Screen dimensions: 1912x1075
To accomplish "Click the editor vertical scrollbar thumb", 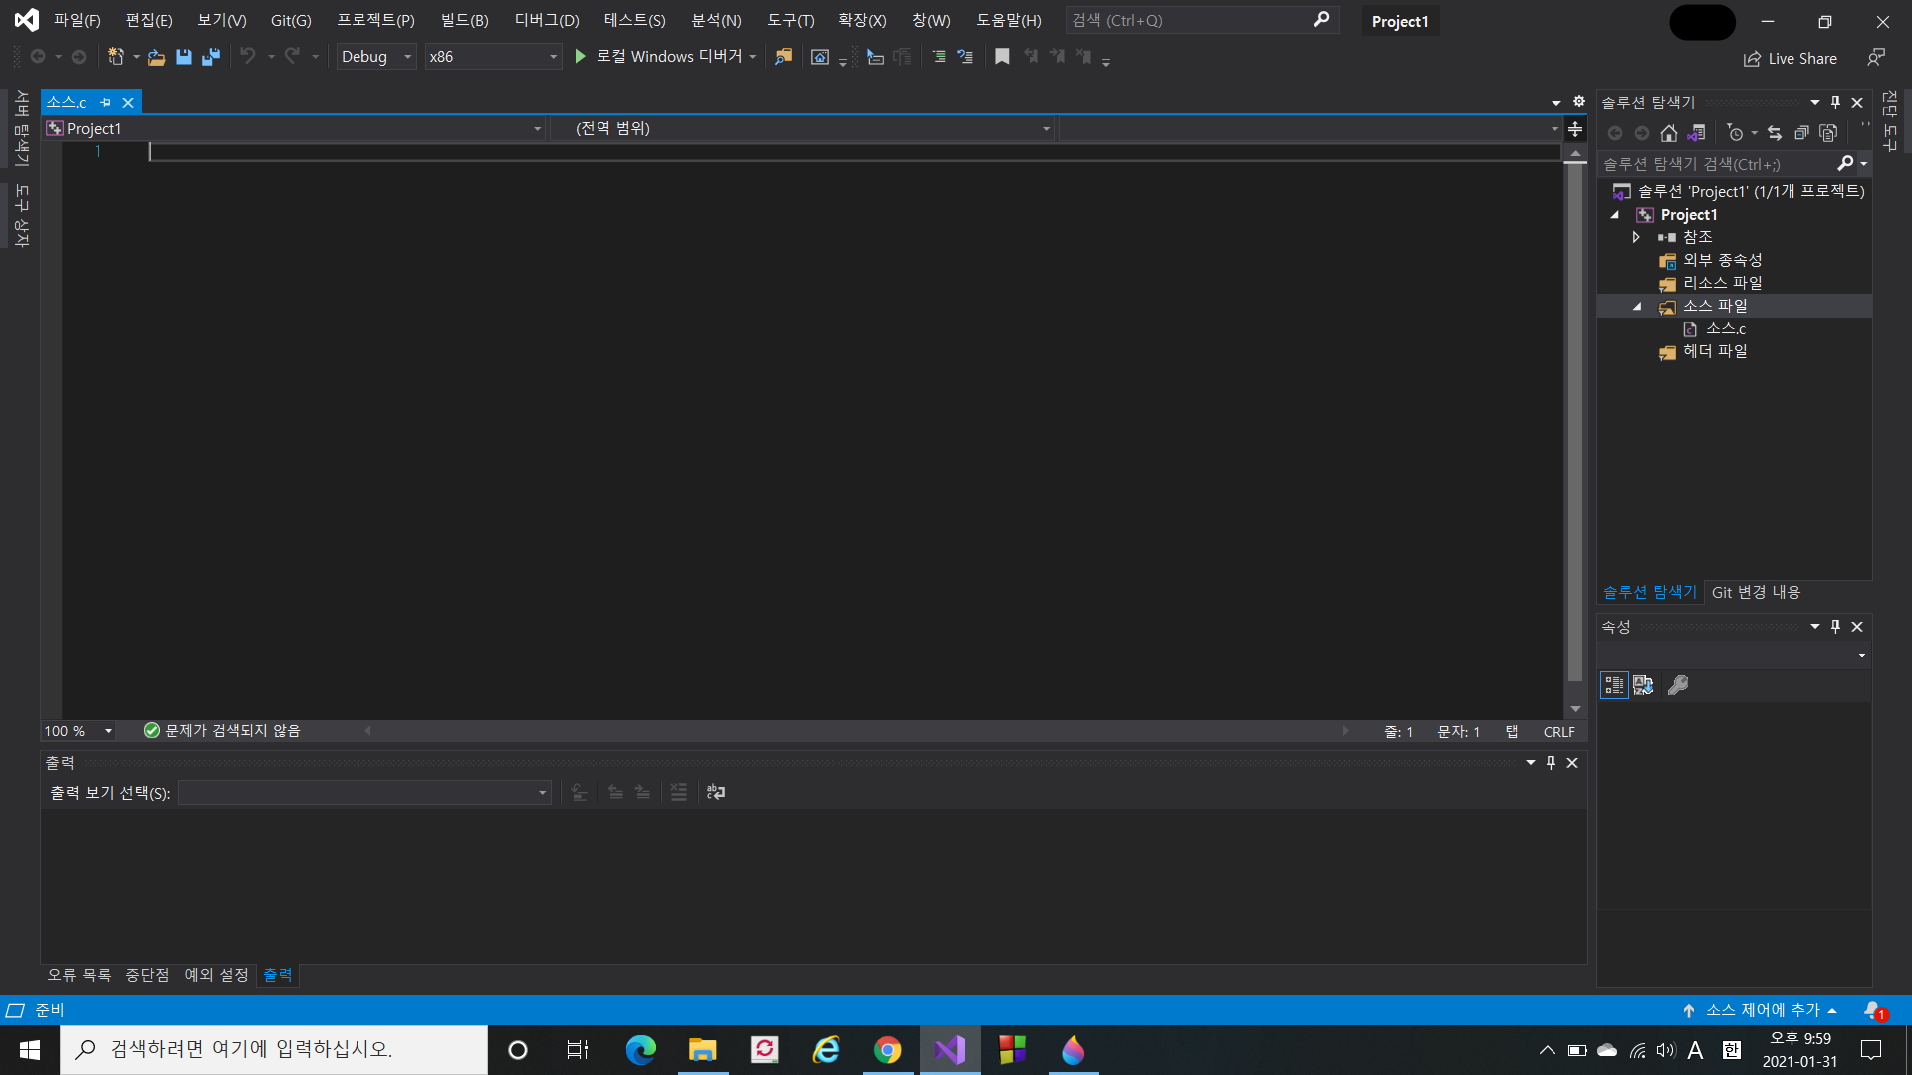I will click(1574, 422).
